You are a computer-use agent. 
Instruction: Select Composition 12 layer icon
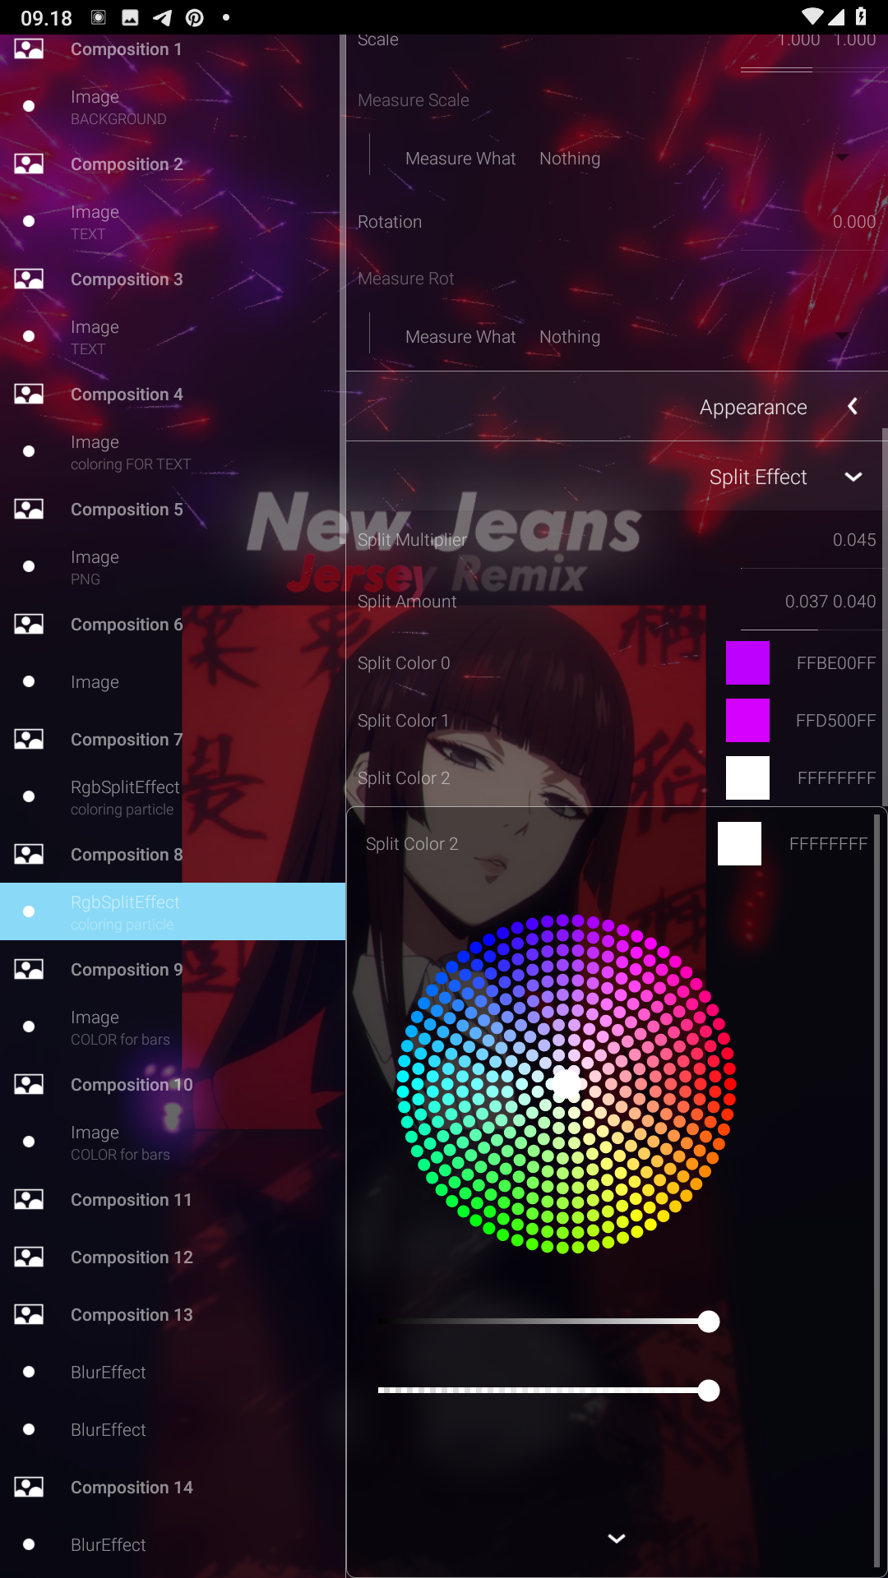click(29, 1257)
